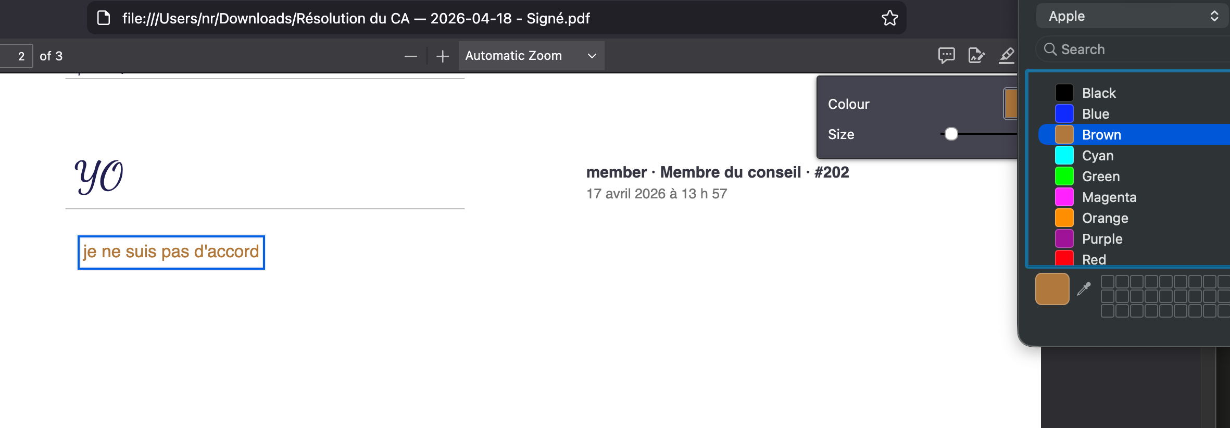
Task: Click the page number field
Action: point(17,56)
